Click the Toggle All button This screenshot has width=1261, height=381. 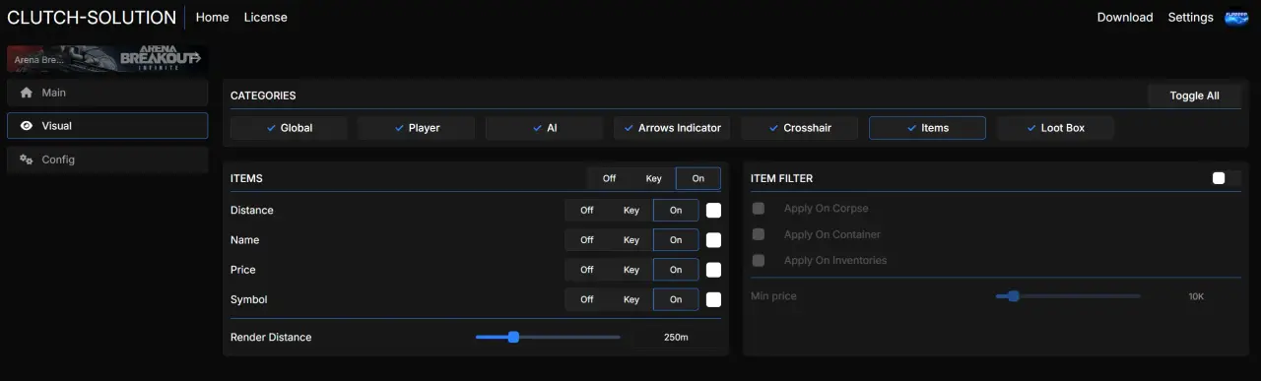pyautogui.click(x=1194, y=95)
